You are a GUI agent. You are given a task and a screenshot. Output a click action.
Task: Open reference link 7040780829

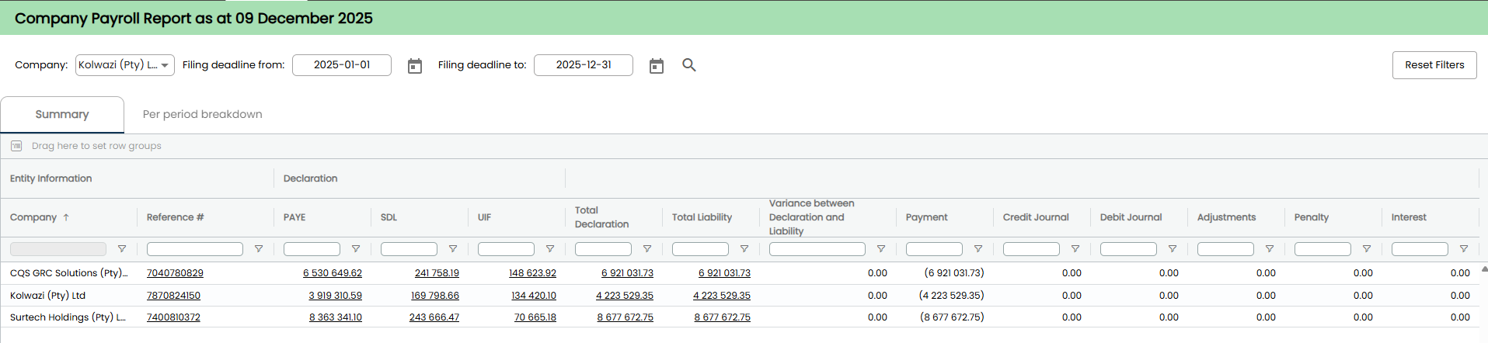pyautogui.click(x=175, y=273)
